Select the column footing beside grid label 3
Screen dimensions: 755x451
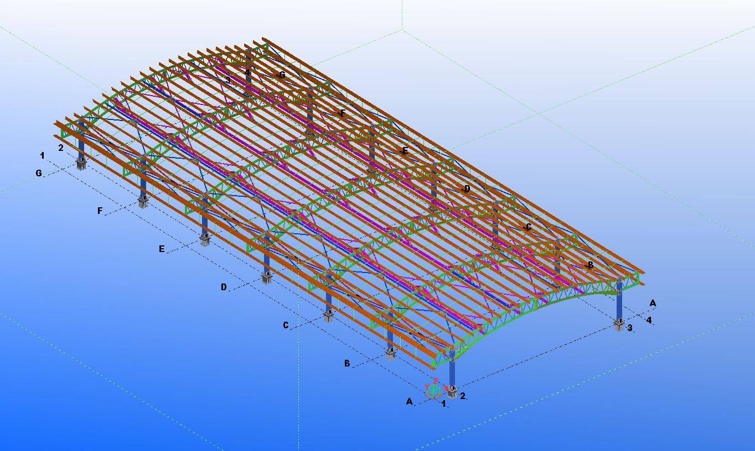pyautogui.click(x=619, y=324)
